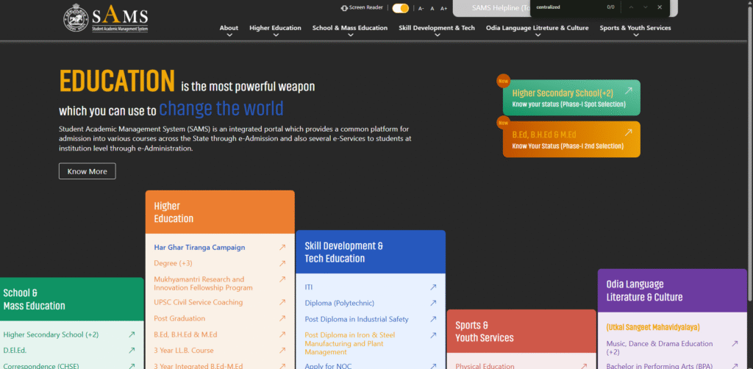Reset the font size with the middle A button
Image resolution: width=753 pixels, height=369 pixels.
pos(432,9)
